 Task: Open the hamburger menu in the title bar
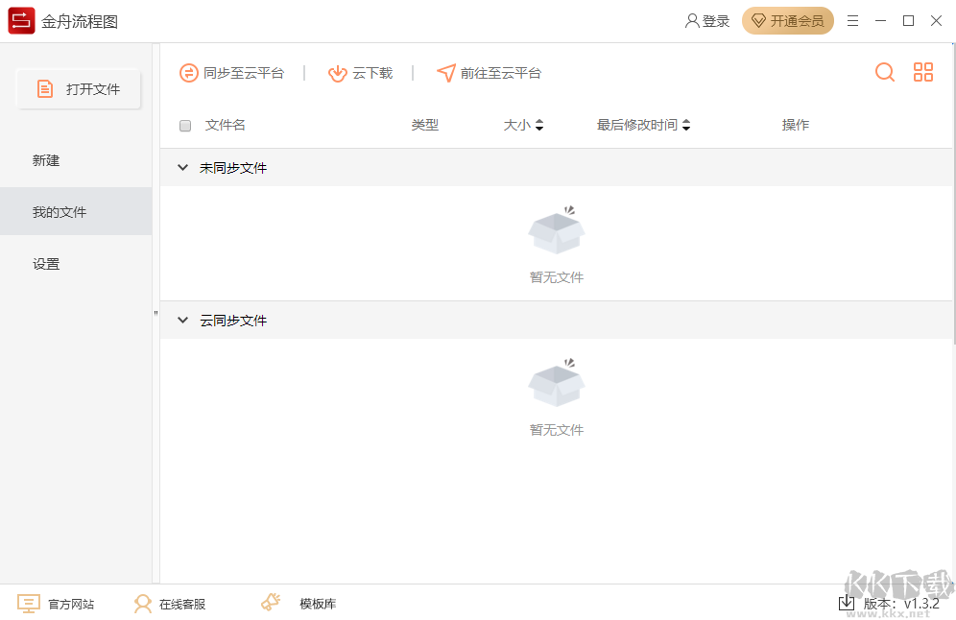[852, 20]
